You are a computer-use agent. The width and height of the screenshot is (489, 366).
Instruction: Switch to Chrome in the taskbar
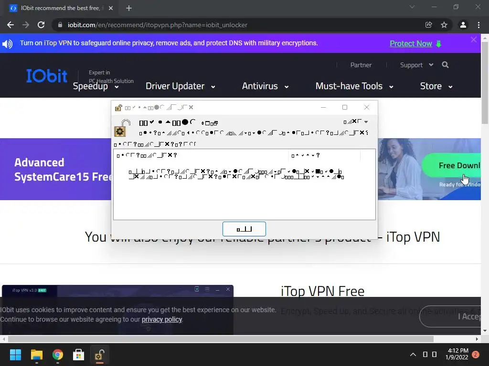[57, 355]
